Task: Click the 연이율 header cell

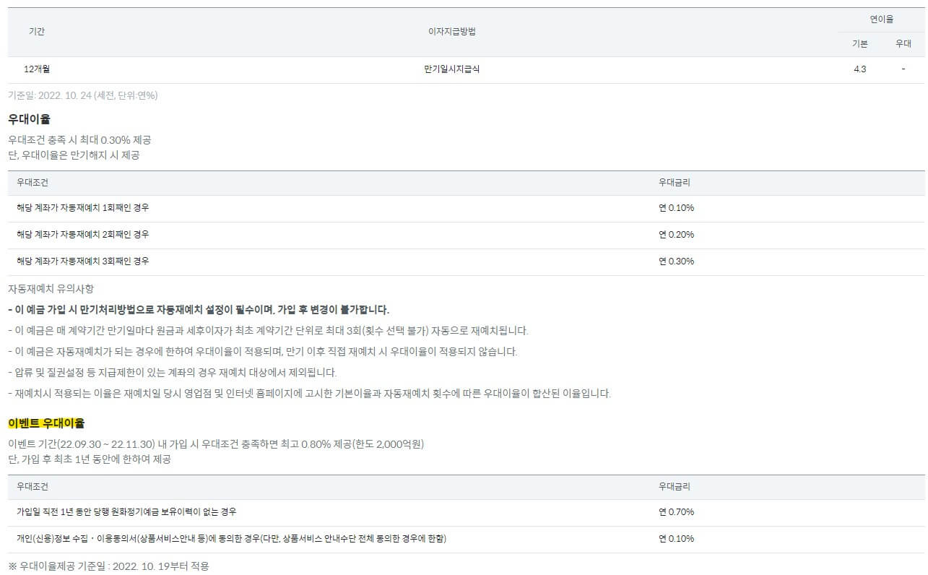Action: (x=883, y=19)
